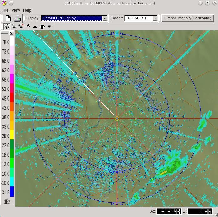Image resolution: width=218 pixels, height=217 pixels.
Task: Click the El elevation readout field
Action: (x=200, y=211)
